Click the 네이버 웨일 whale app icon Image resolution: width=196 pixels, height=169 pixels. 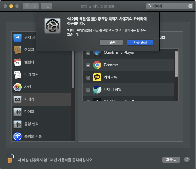coord(97,90)
